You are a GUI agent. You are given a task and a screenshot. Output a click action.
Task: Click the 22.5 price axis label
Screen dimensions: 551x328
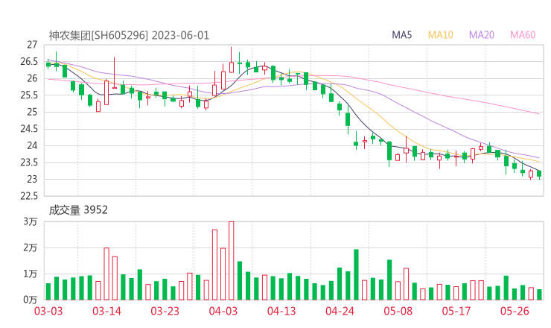(29, 195)
